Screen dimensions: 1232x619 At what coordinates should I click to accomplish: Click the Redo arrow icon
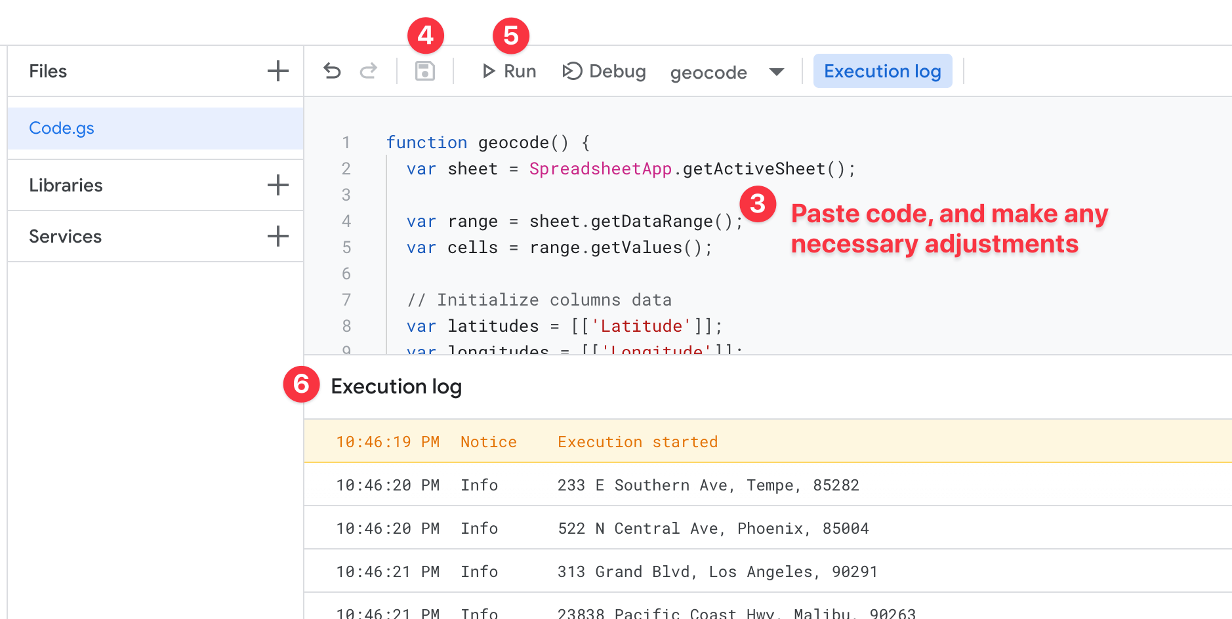[x=369, y=71]
